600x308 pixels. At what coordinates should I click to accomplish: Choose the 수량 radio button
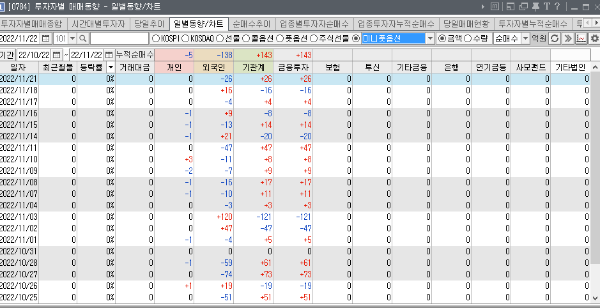coord(469,38)
